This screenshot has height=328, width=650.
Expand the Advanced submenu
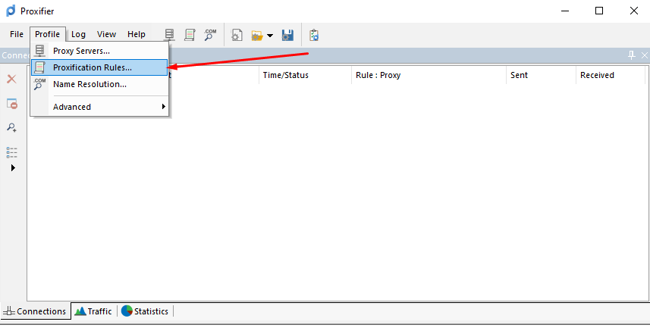(x=99, y=107)
